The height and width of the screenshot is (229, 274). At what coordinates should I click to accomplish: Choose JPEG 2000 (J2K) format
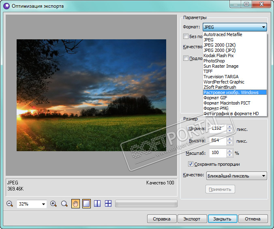tap(235, 45)
